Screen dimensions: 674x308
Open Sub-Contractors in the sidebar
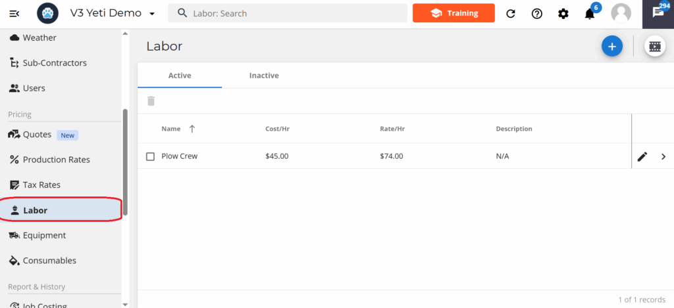click(x=60, y=63)
